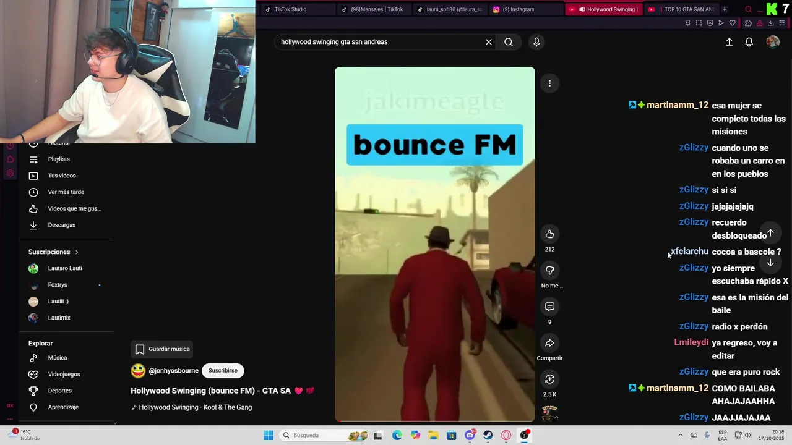
Task: Like the Short with 212 likes
Action: [549, 234]
